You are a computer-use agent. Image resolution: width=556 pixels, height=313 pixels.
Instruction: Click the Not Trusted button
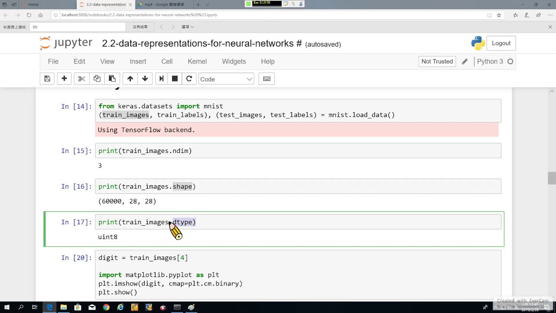click(437, 61)
